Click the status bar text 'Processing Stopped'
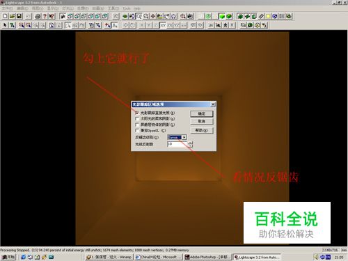Image resolution: width=348 pixels, height=261 pixels. [15, 250]
